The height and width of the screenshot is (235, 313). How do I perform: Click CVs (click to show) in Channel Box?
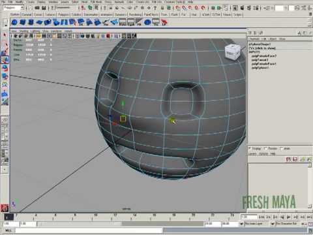pos(262,48)
